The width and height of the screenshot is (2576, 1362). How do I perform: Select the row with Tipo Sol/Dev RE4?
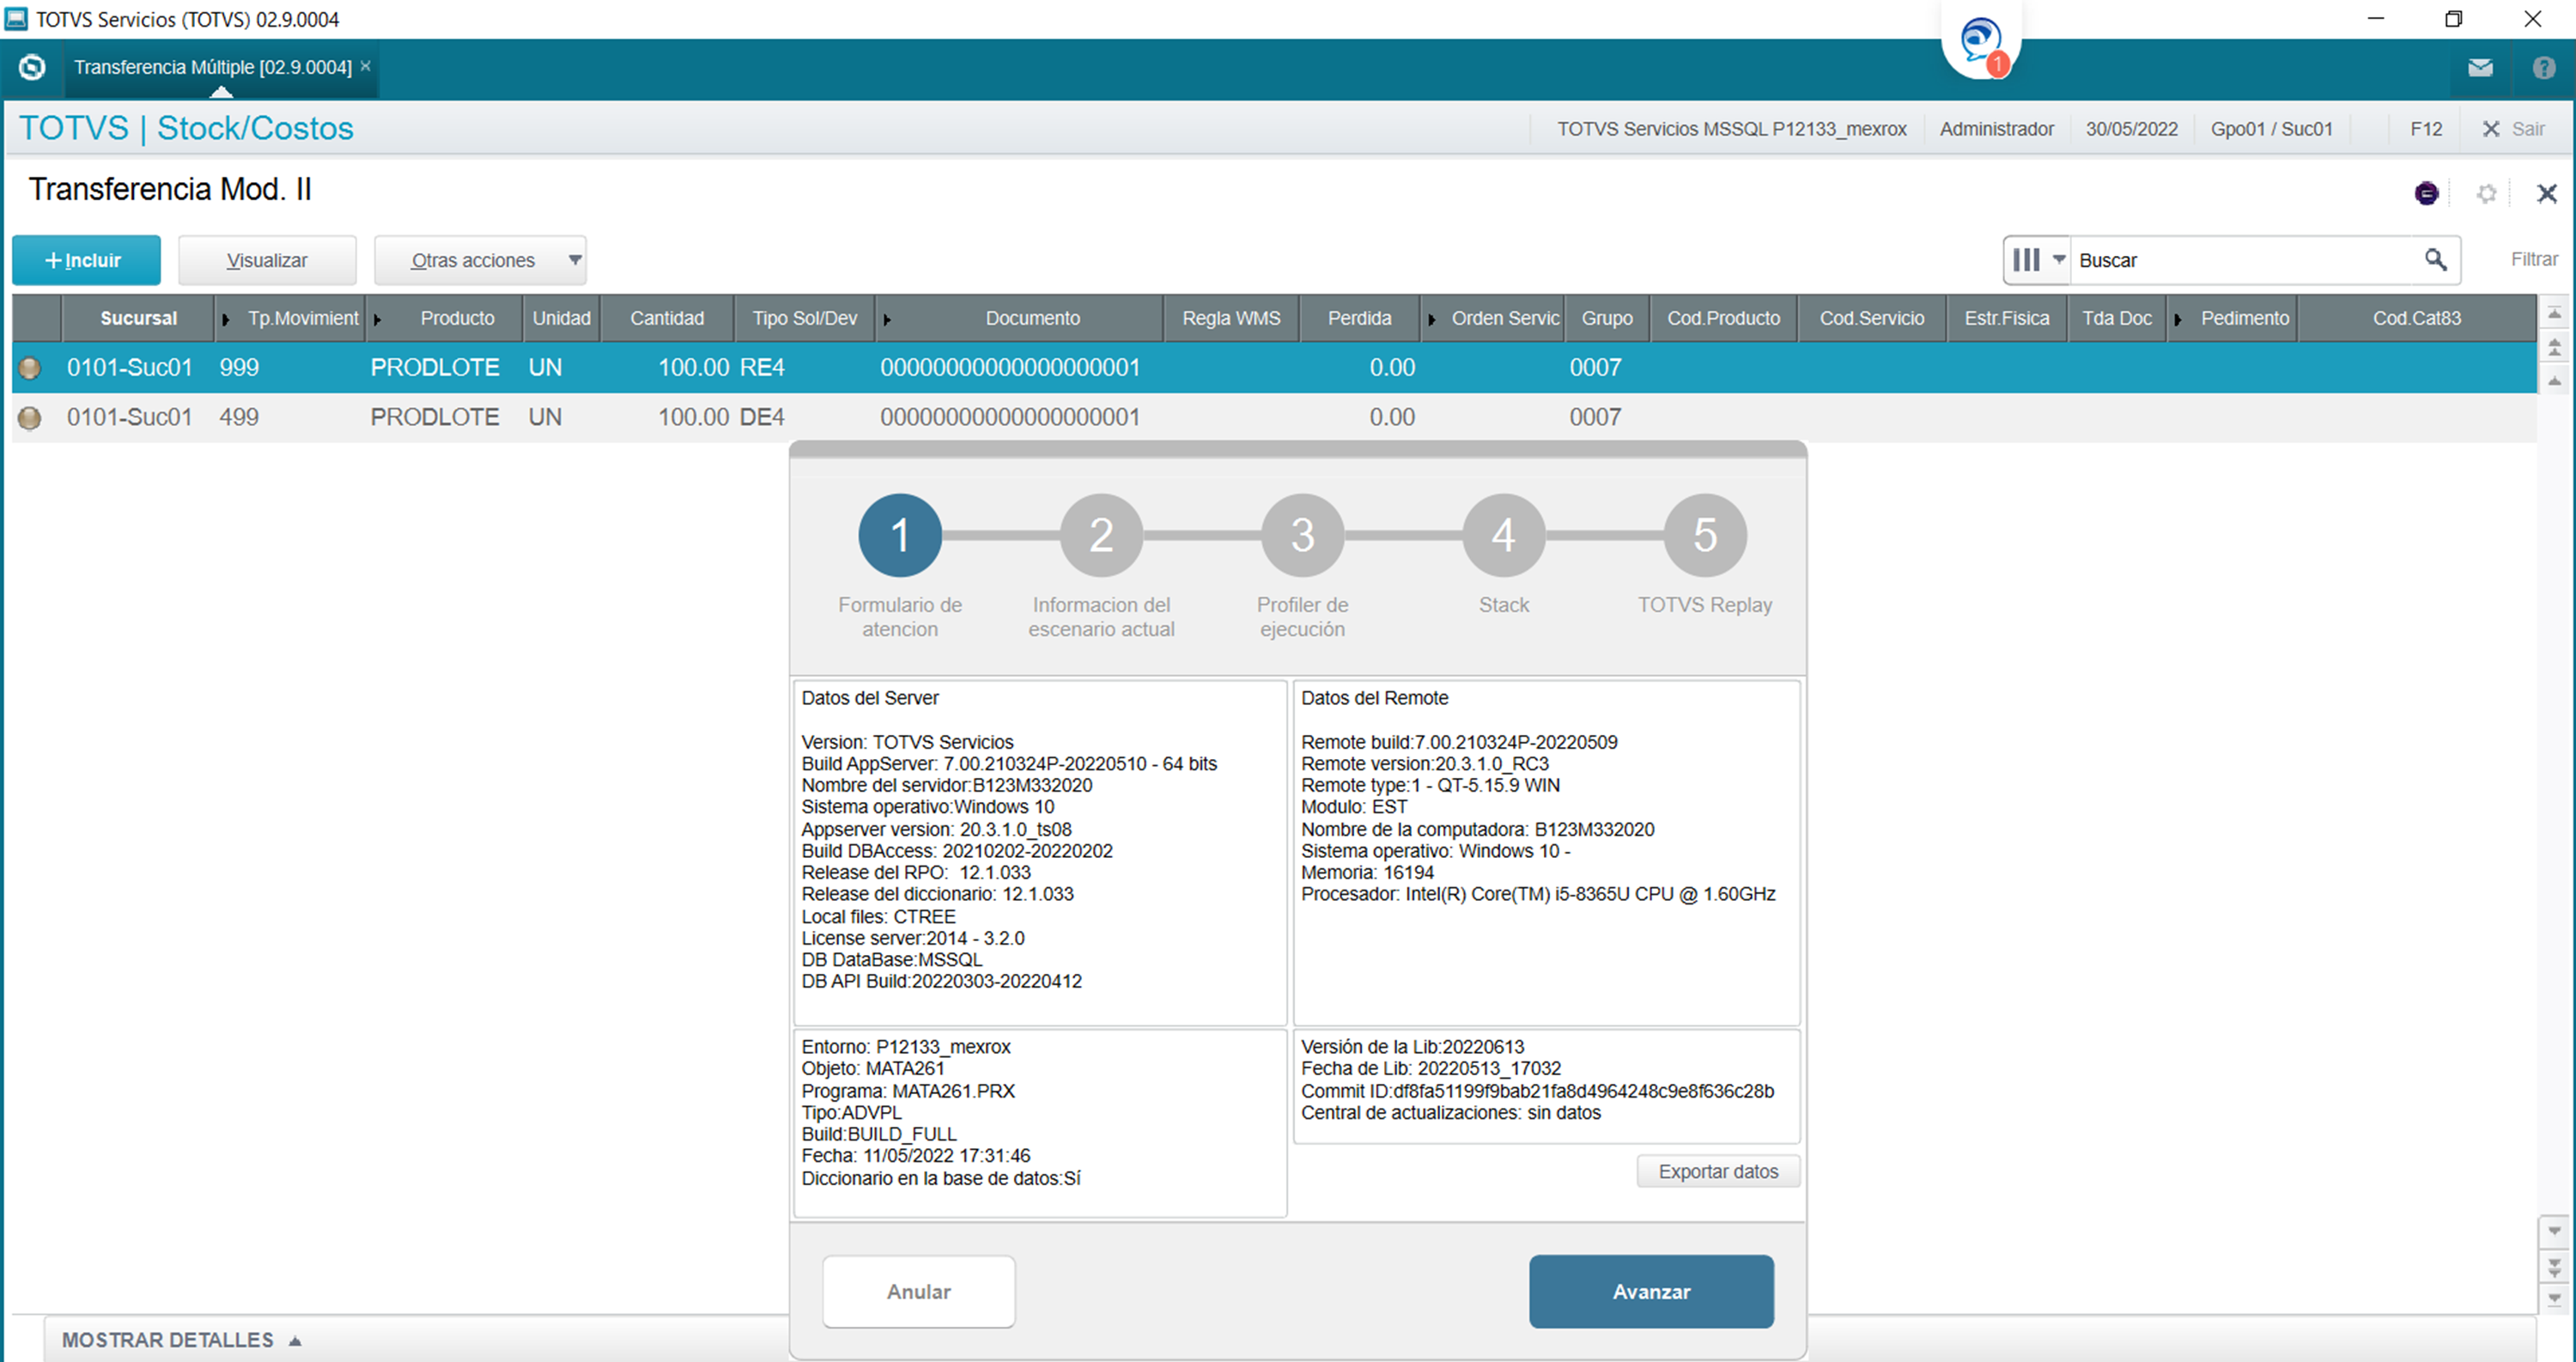coord(1274,368)
